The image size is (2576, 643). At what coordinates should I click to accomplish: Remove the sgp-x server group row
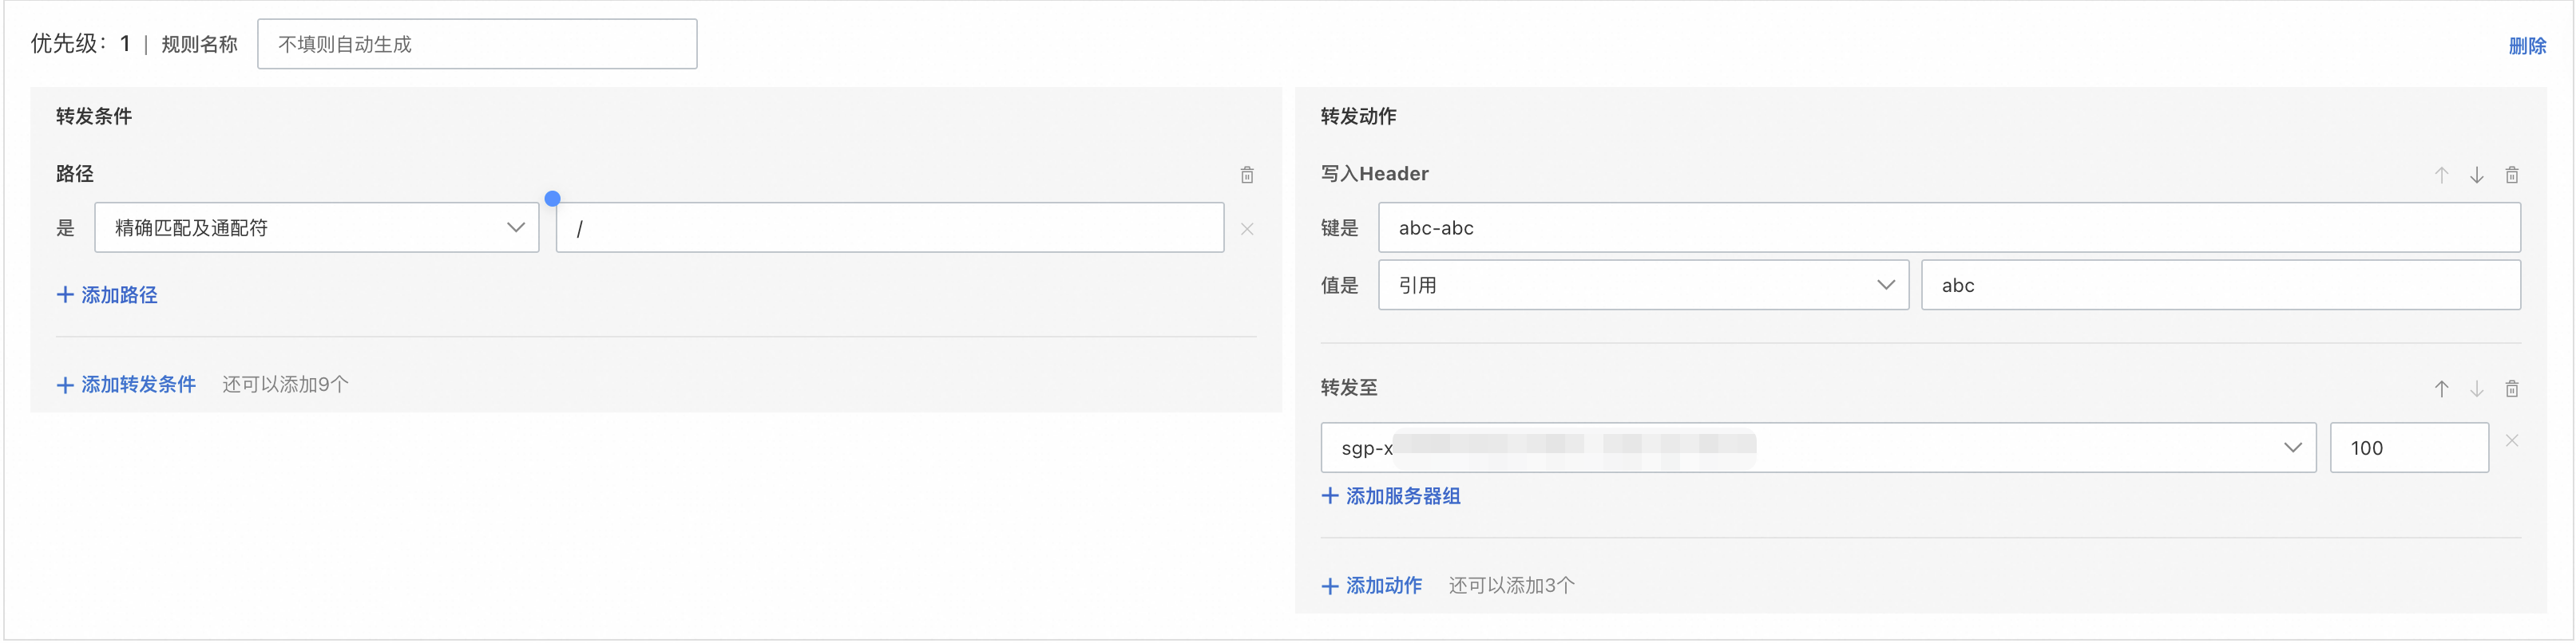click(x=2511, y=440)
